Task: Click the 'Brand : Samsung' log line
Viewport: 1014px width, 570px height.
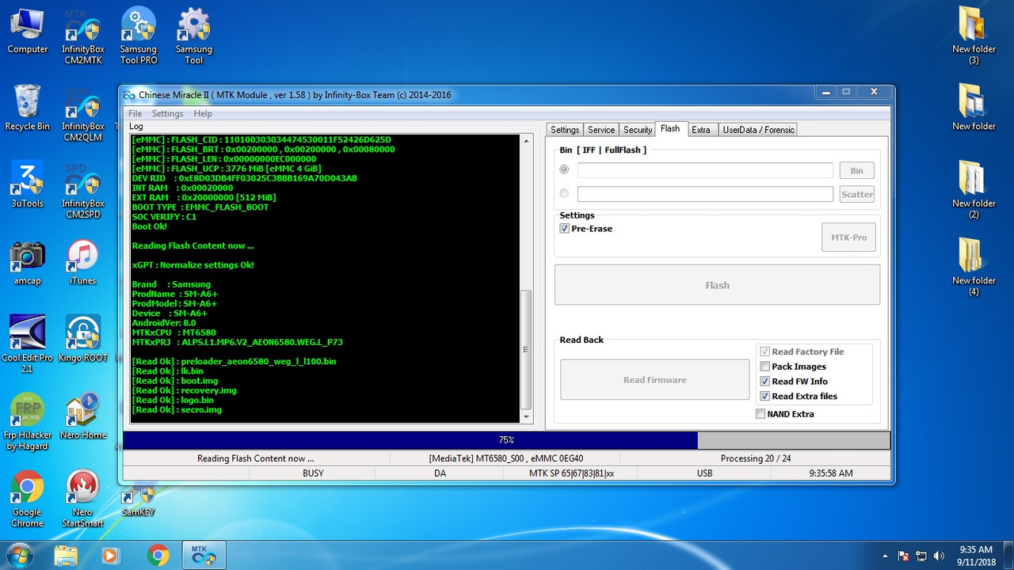Action: 172,284
